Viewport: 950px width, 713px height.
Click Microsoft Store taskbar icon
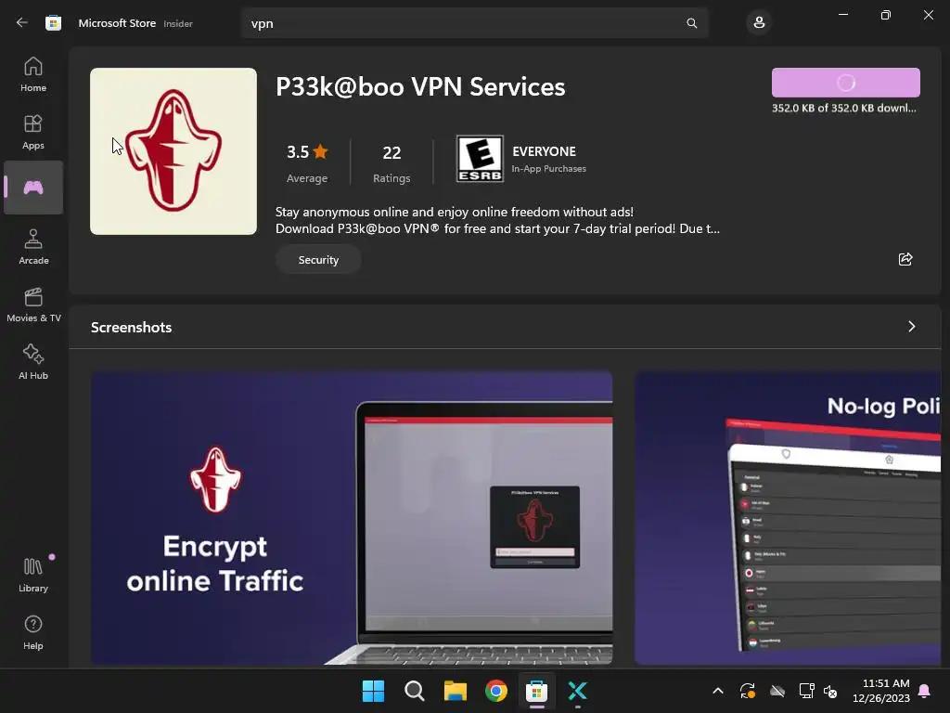(536, 691)
